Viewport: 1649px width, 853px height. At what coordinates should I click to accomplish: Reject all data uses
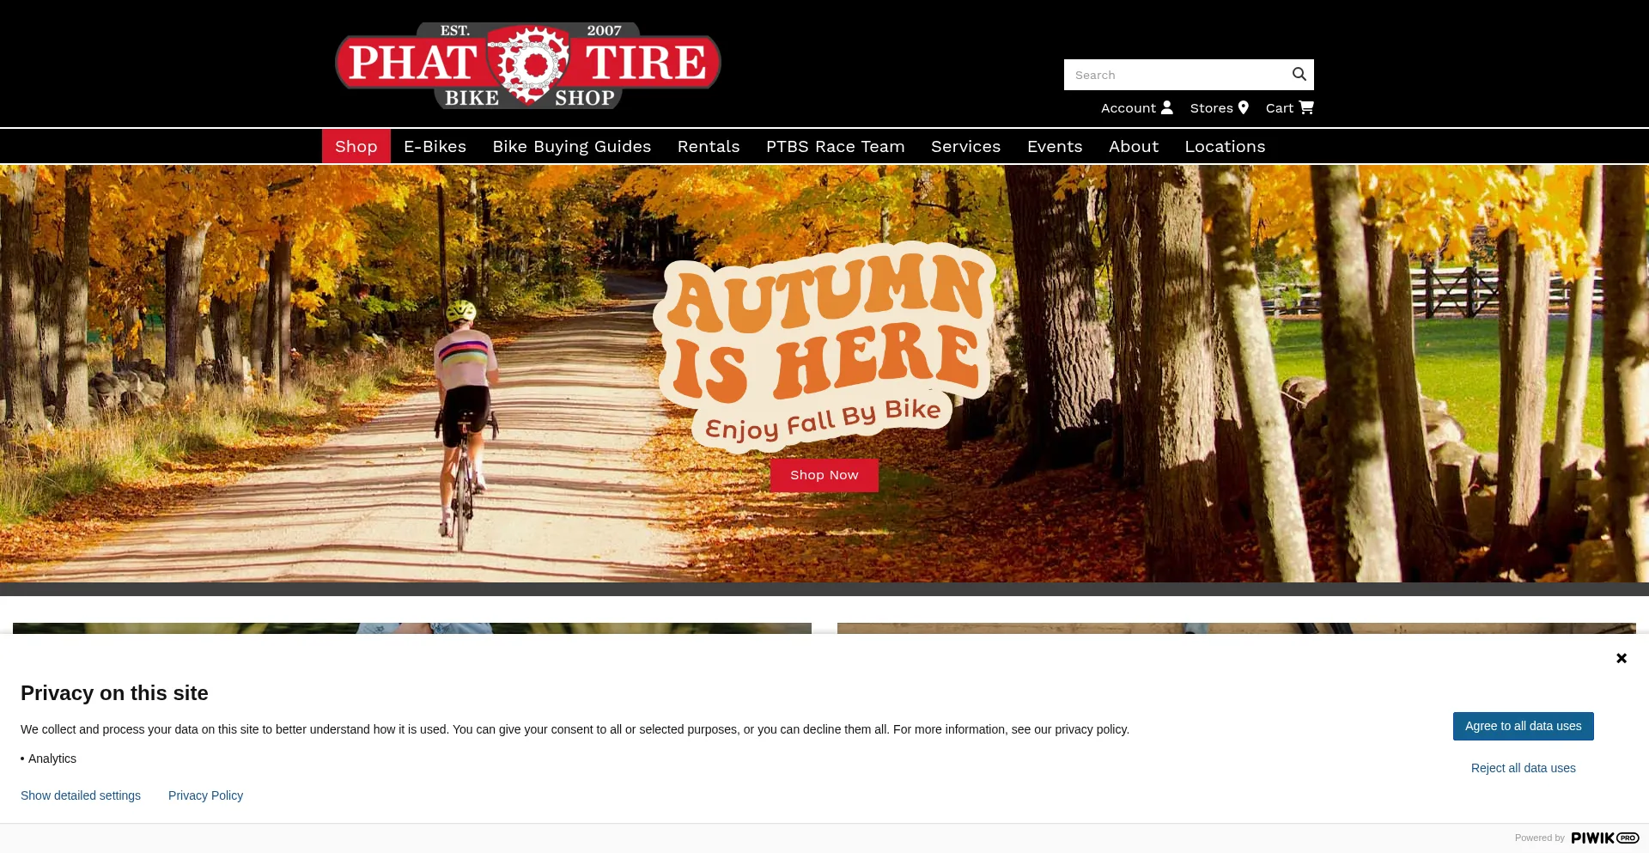1523,768
